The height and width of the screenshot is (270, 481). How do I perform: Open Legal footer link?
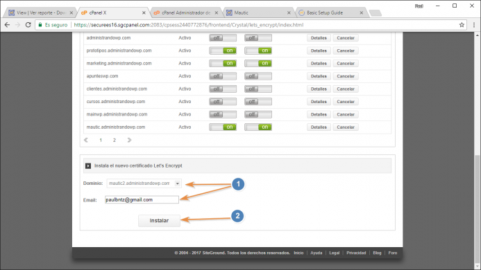[335, 253]
